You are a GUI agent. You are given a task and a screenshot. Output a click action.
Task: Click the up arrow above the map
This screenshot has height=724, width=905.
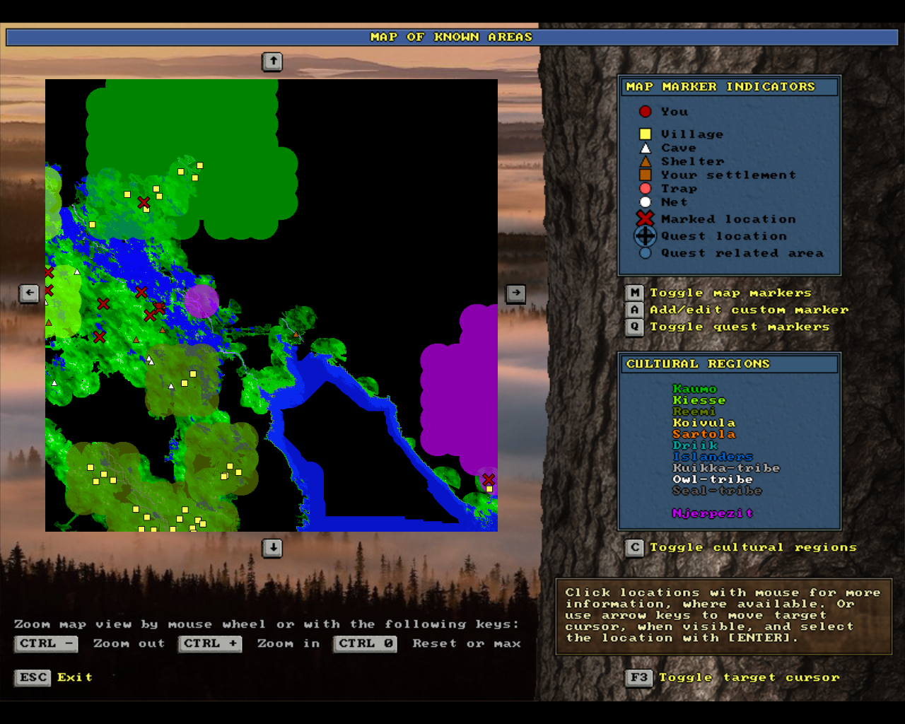coord(272,62)
